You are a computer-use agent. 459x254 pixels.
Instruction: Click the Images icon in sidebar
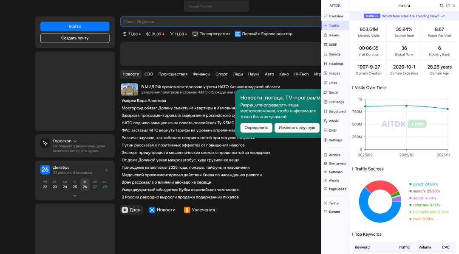click(326, 73)
